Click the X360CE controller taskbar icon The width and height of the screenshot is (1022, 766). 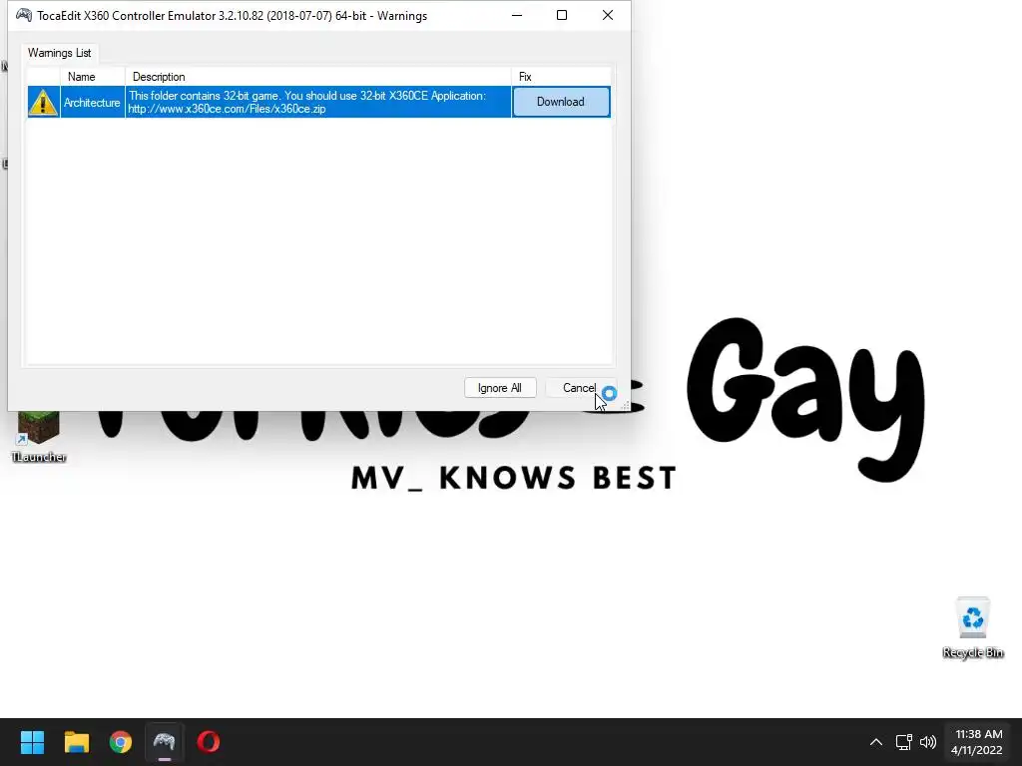click(x=165, y=742)
